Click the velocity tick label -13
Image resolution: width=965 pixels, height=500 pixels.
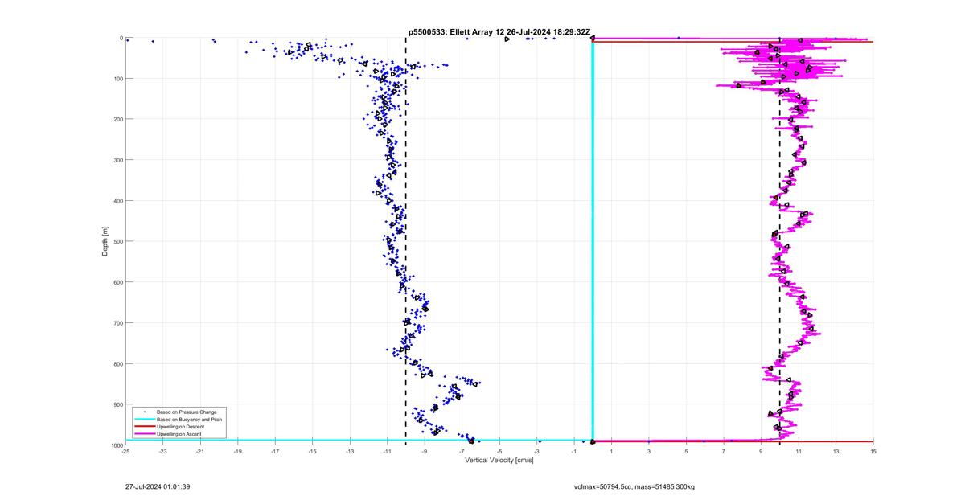[x=350, y=452]
